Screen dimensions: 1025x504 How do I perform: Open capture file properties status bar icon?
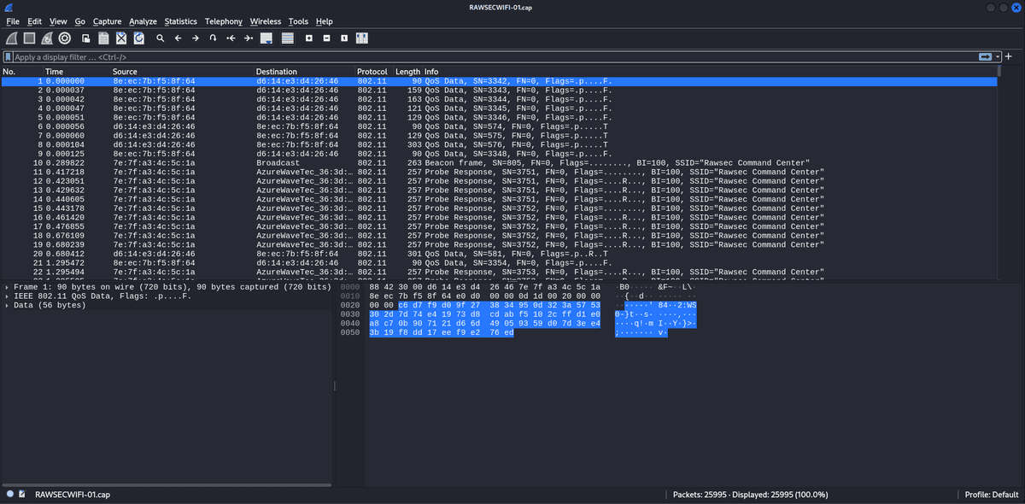coord(22,495)
